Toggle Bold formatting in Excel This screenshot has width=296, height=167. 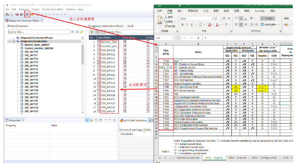pyautogui.click(x=182, y=25)
